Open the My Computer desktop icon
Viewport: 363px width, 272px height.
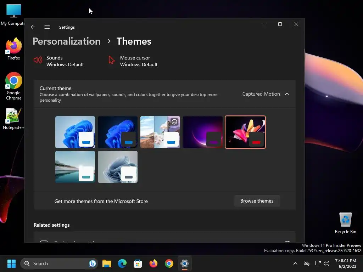[x=13, y=14]
